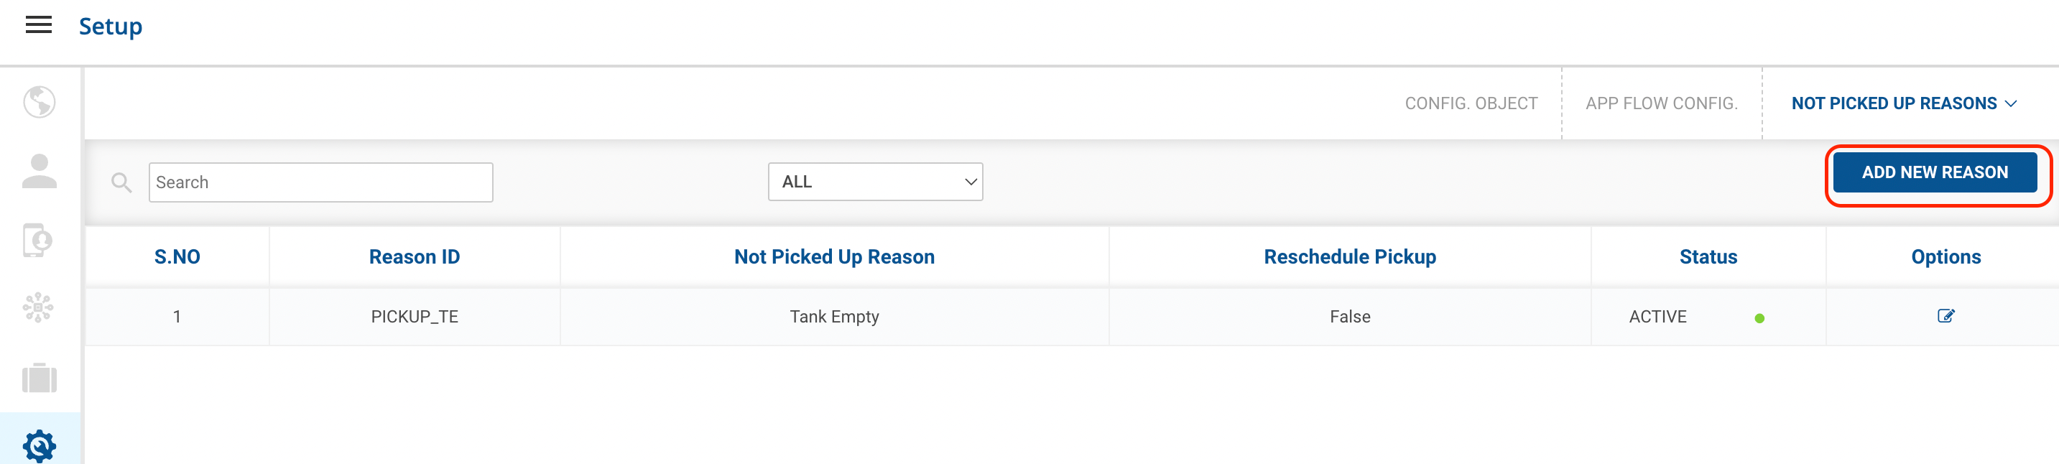Click the briefcase icon in sidebar
This screenshot has width=2059, height=464.
(x=40, y=377)
